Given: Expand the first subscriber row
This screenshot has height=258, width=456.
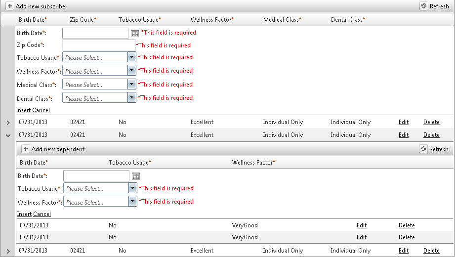Looking at the screenshot, I should (8, 123).
